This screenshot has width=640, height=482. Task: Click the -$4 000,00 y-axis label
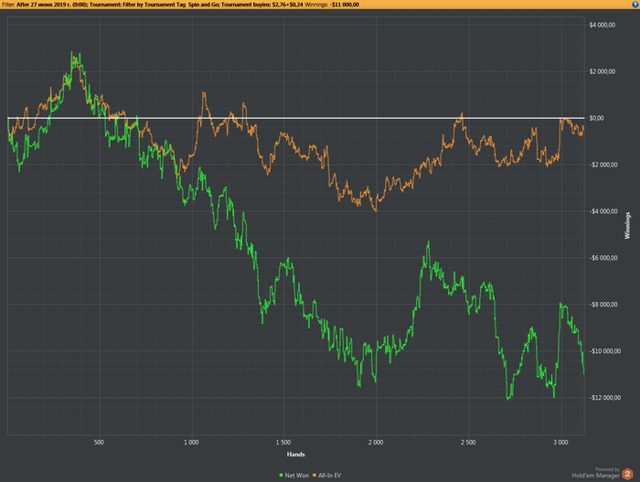[x=603, y=211]
